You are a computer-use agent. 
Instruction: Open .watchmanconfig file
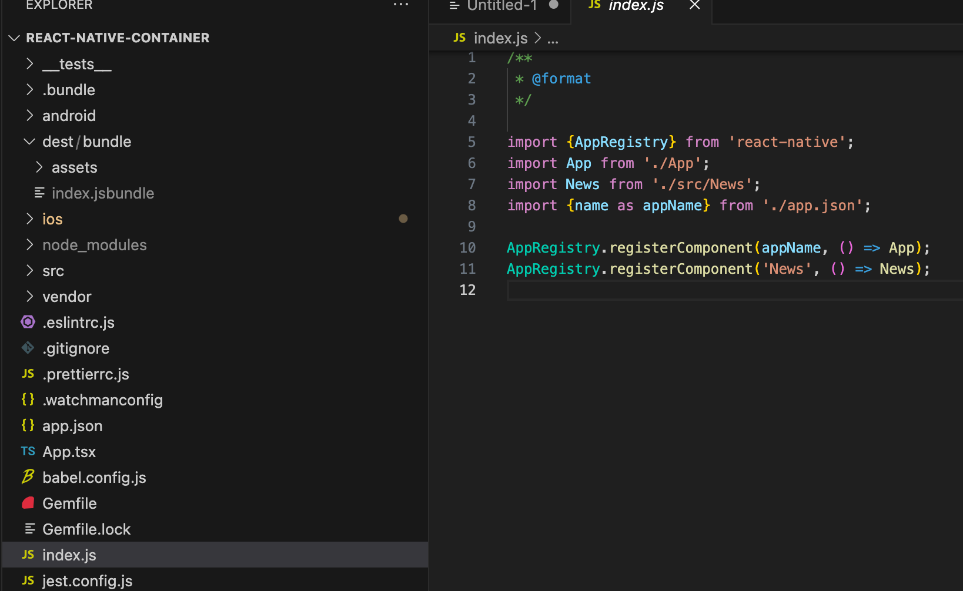(x=102, y=400)
